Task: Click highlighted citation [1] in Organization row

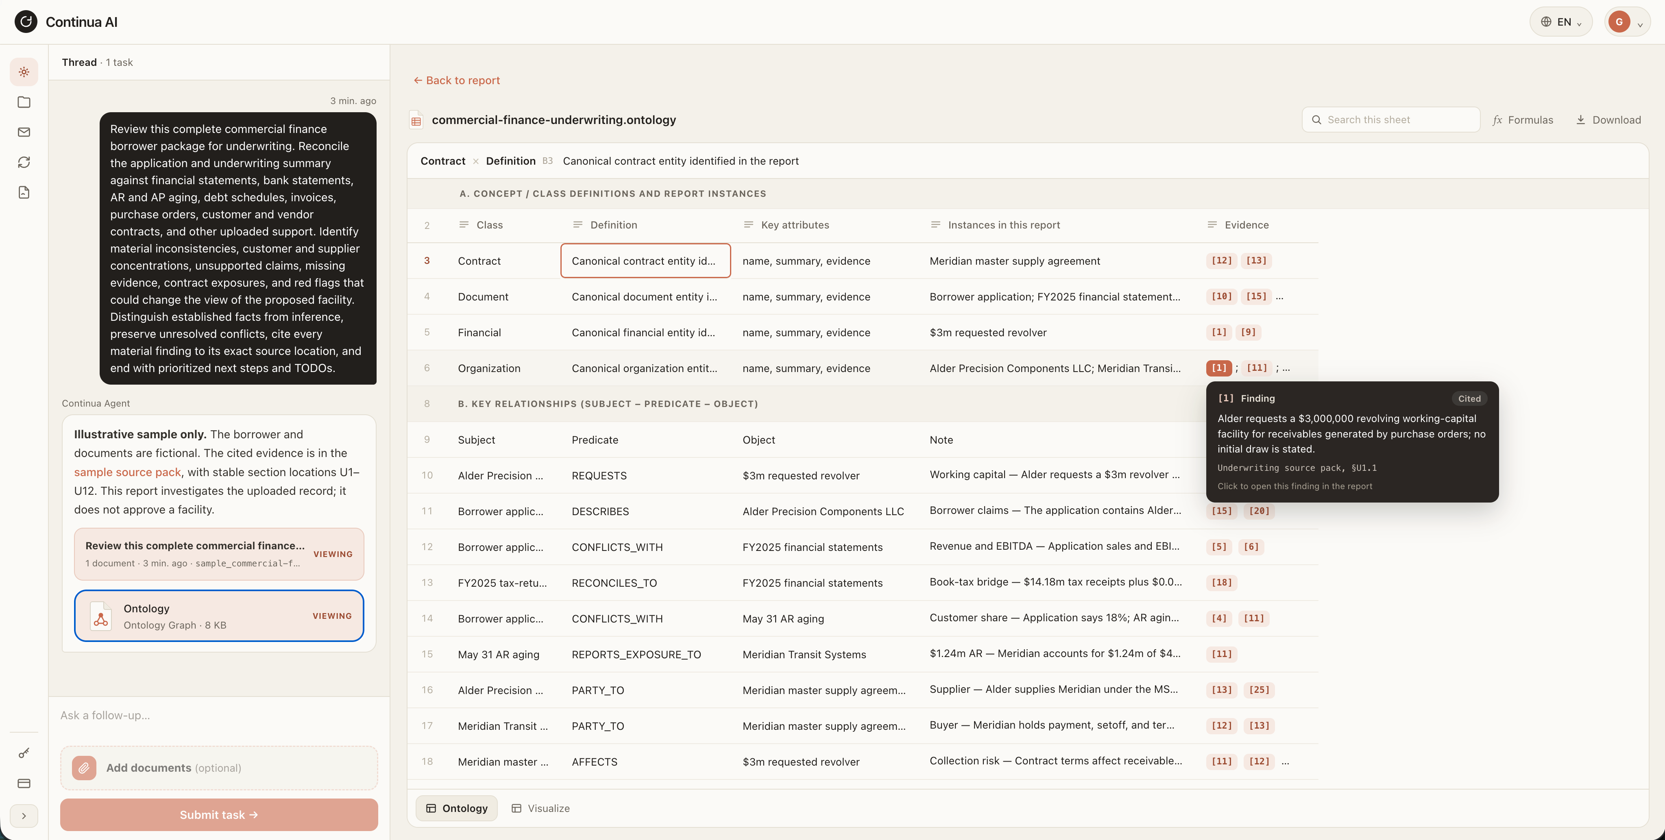Action: (x=1219, y=368)
